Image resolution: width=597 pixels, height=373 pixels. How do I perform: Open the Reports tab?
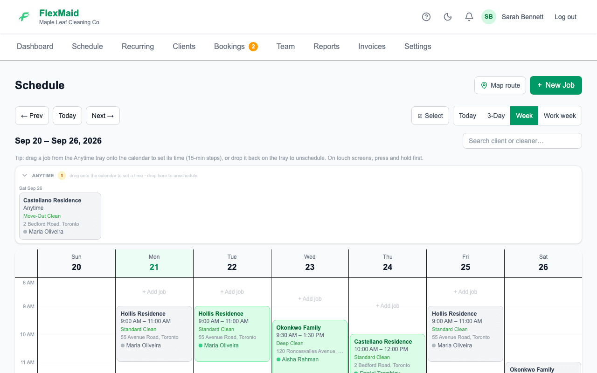(326, 47)
